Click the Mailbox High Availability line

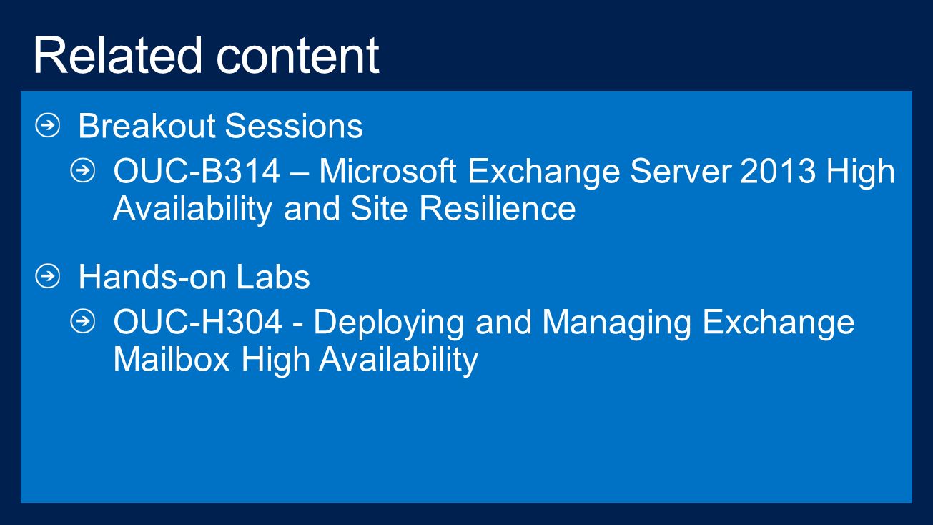[x=295, y=360]
